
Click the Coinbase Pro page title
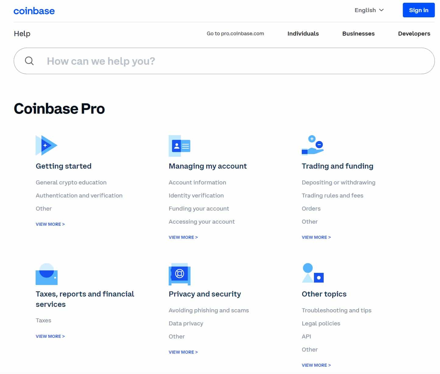(59, 108)
